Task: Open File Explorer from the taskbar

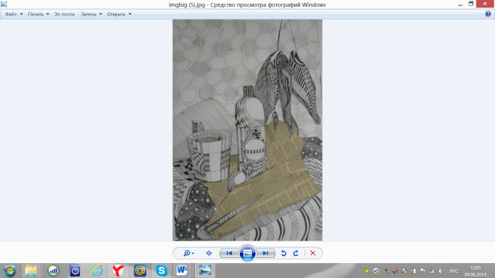Action: pos(31,271)
